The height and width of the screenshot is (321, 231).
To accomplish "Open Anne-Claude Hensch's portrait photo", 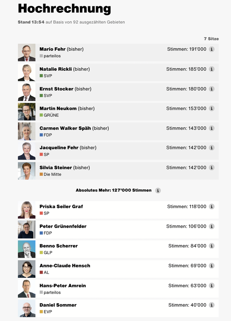I will [27, 269].
